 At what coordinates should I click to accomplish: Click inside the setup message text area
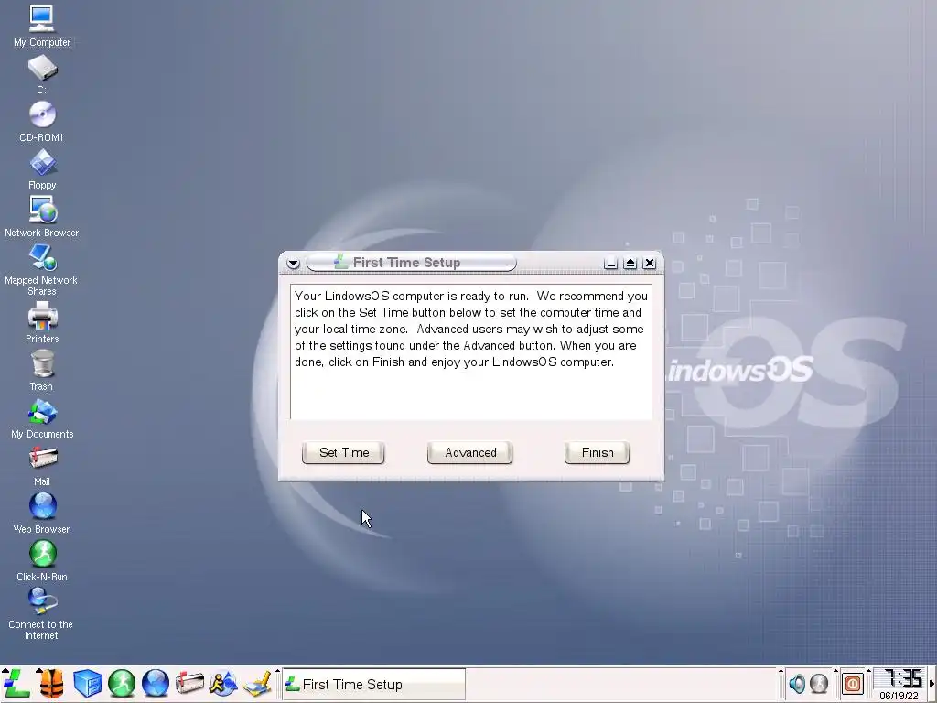[x=471, y=352]
